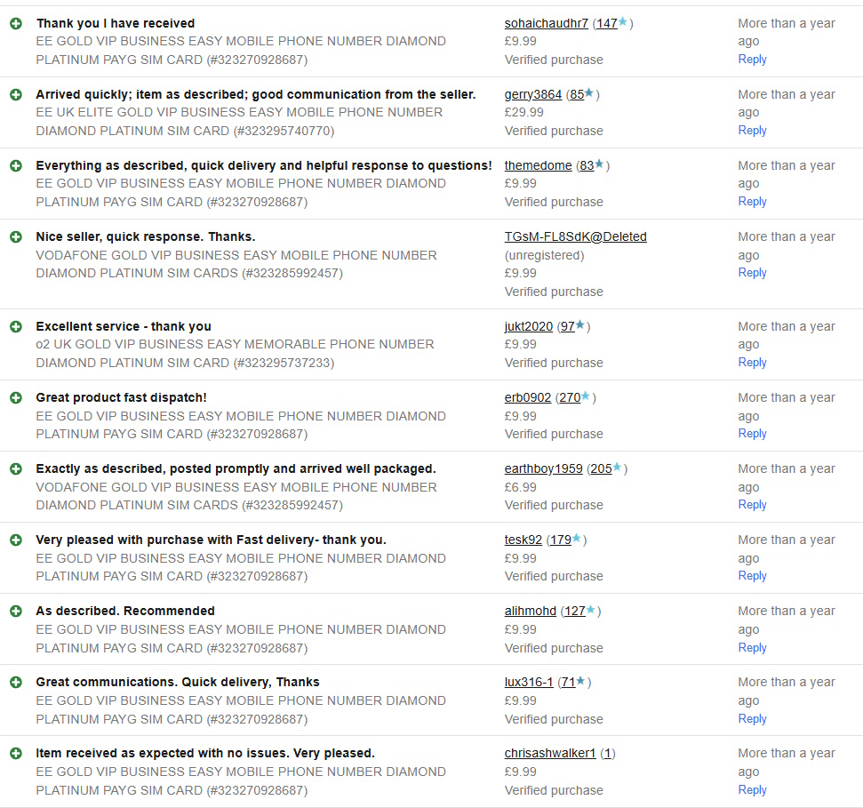Reply to tesk92's feedback
Viewport: 863px width, 808px height.
click(x=752, y=575)
